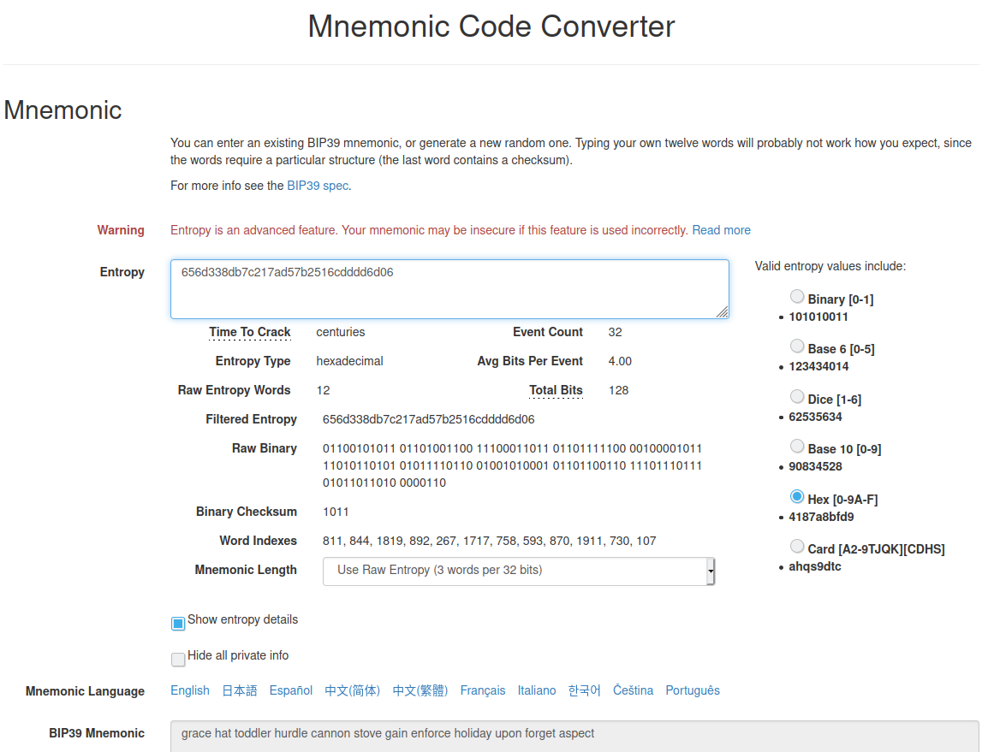Choose Card entropy format

(797, 546)
